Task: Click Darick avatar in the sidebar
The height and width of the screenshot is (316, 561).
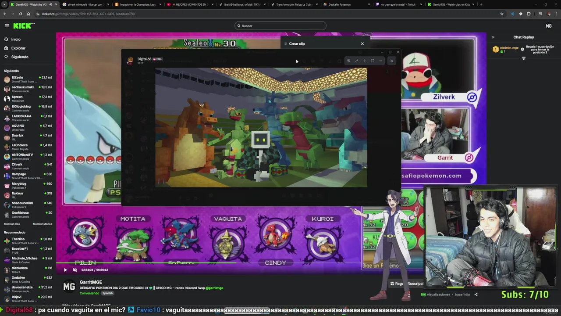Action: (7, 137)
